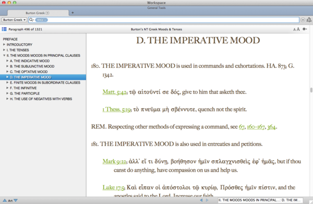Follow section link 364
This screenshot has height=204, width=313.
pos(271,127)
